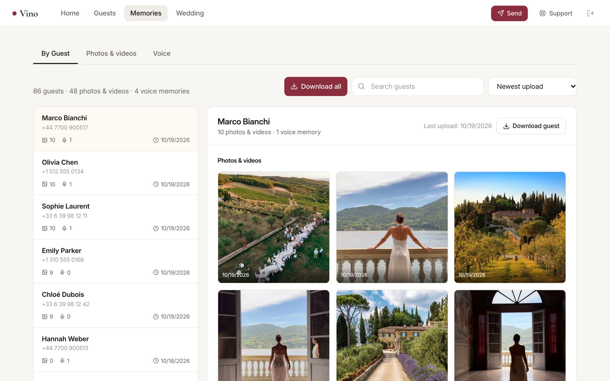Open the dark doorway silhouette photo
The width and height of the screenshot is (610, 381).
510,335
